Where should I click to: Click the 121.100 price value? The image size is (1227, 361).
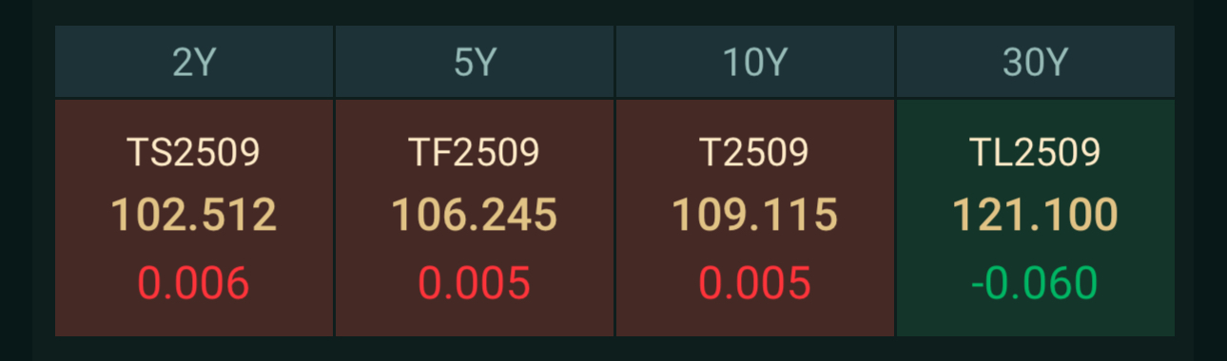click(x=1036, y=216)
